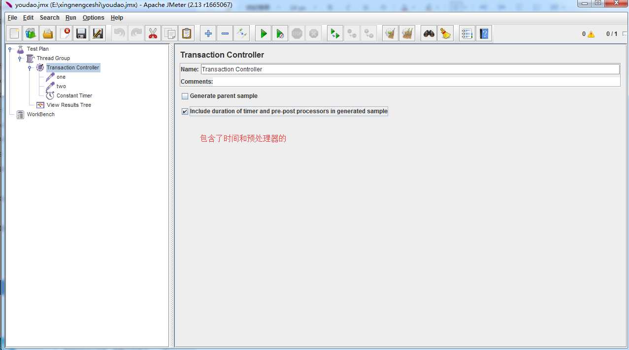Collapse all tree nodes with minus icon
The image size is (629, 350).
coord(225,33)
